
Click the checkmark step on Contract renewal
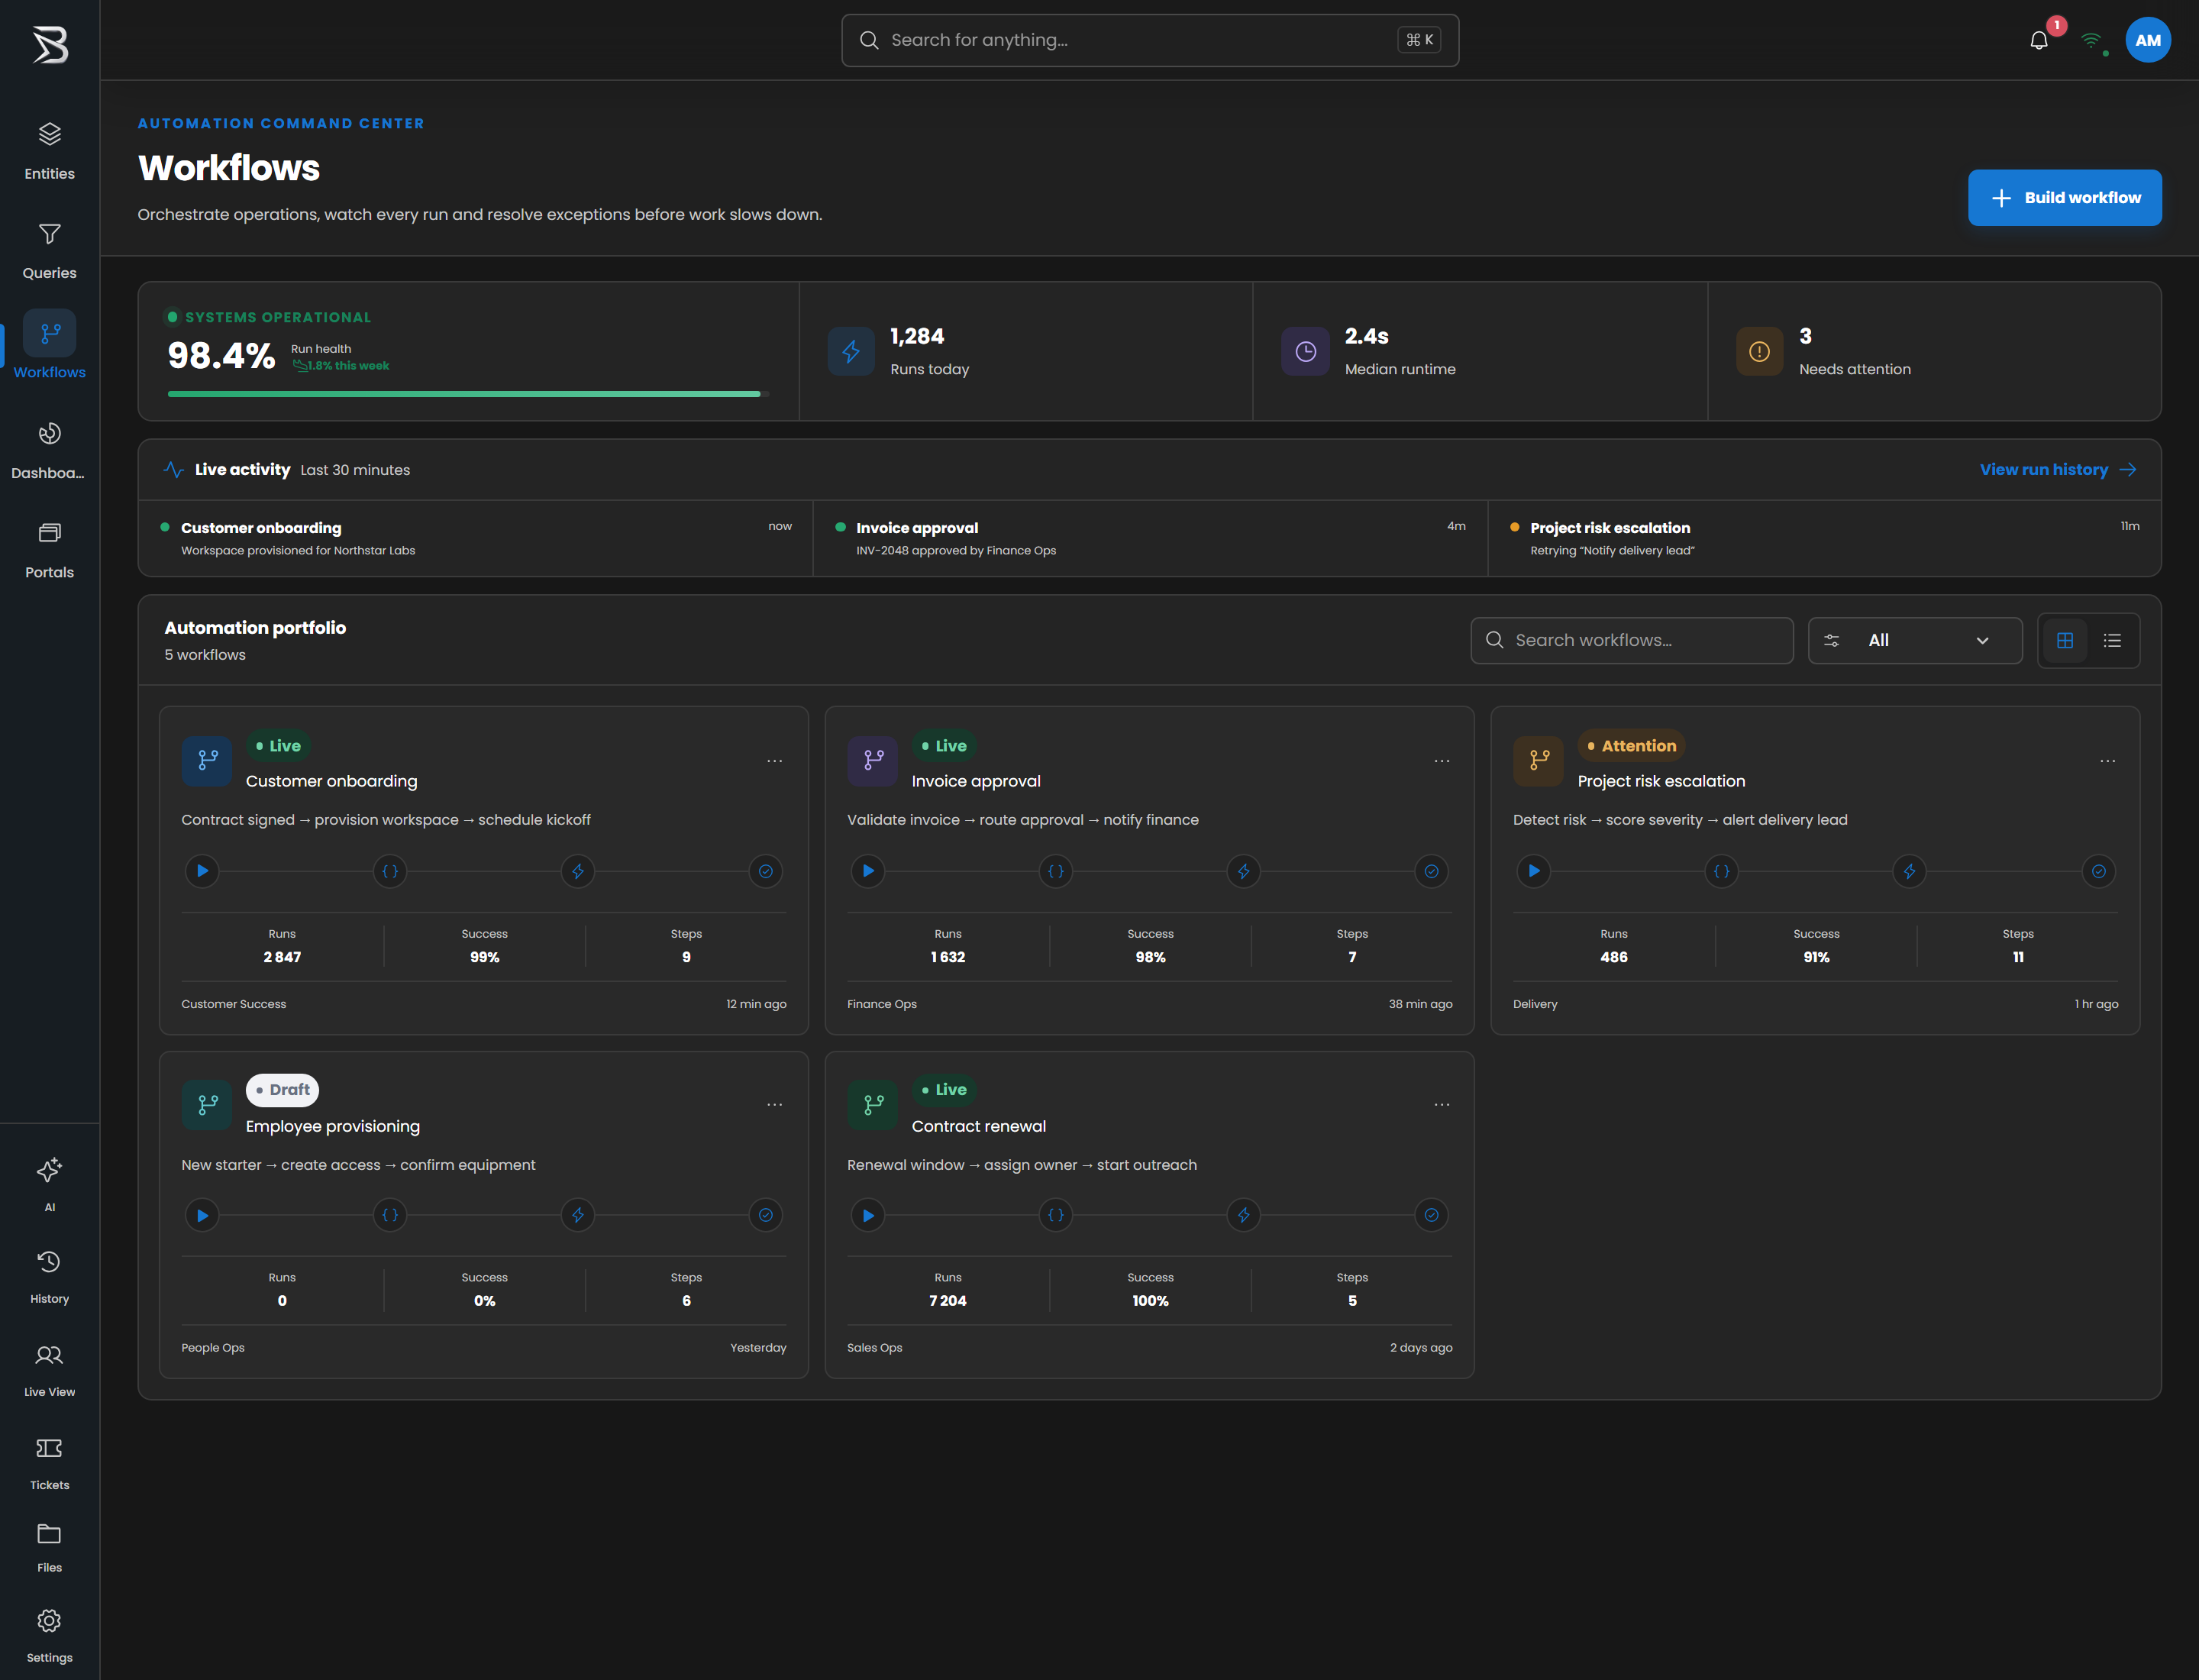[1431, 1215]
